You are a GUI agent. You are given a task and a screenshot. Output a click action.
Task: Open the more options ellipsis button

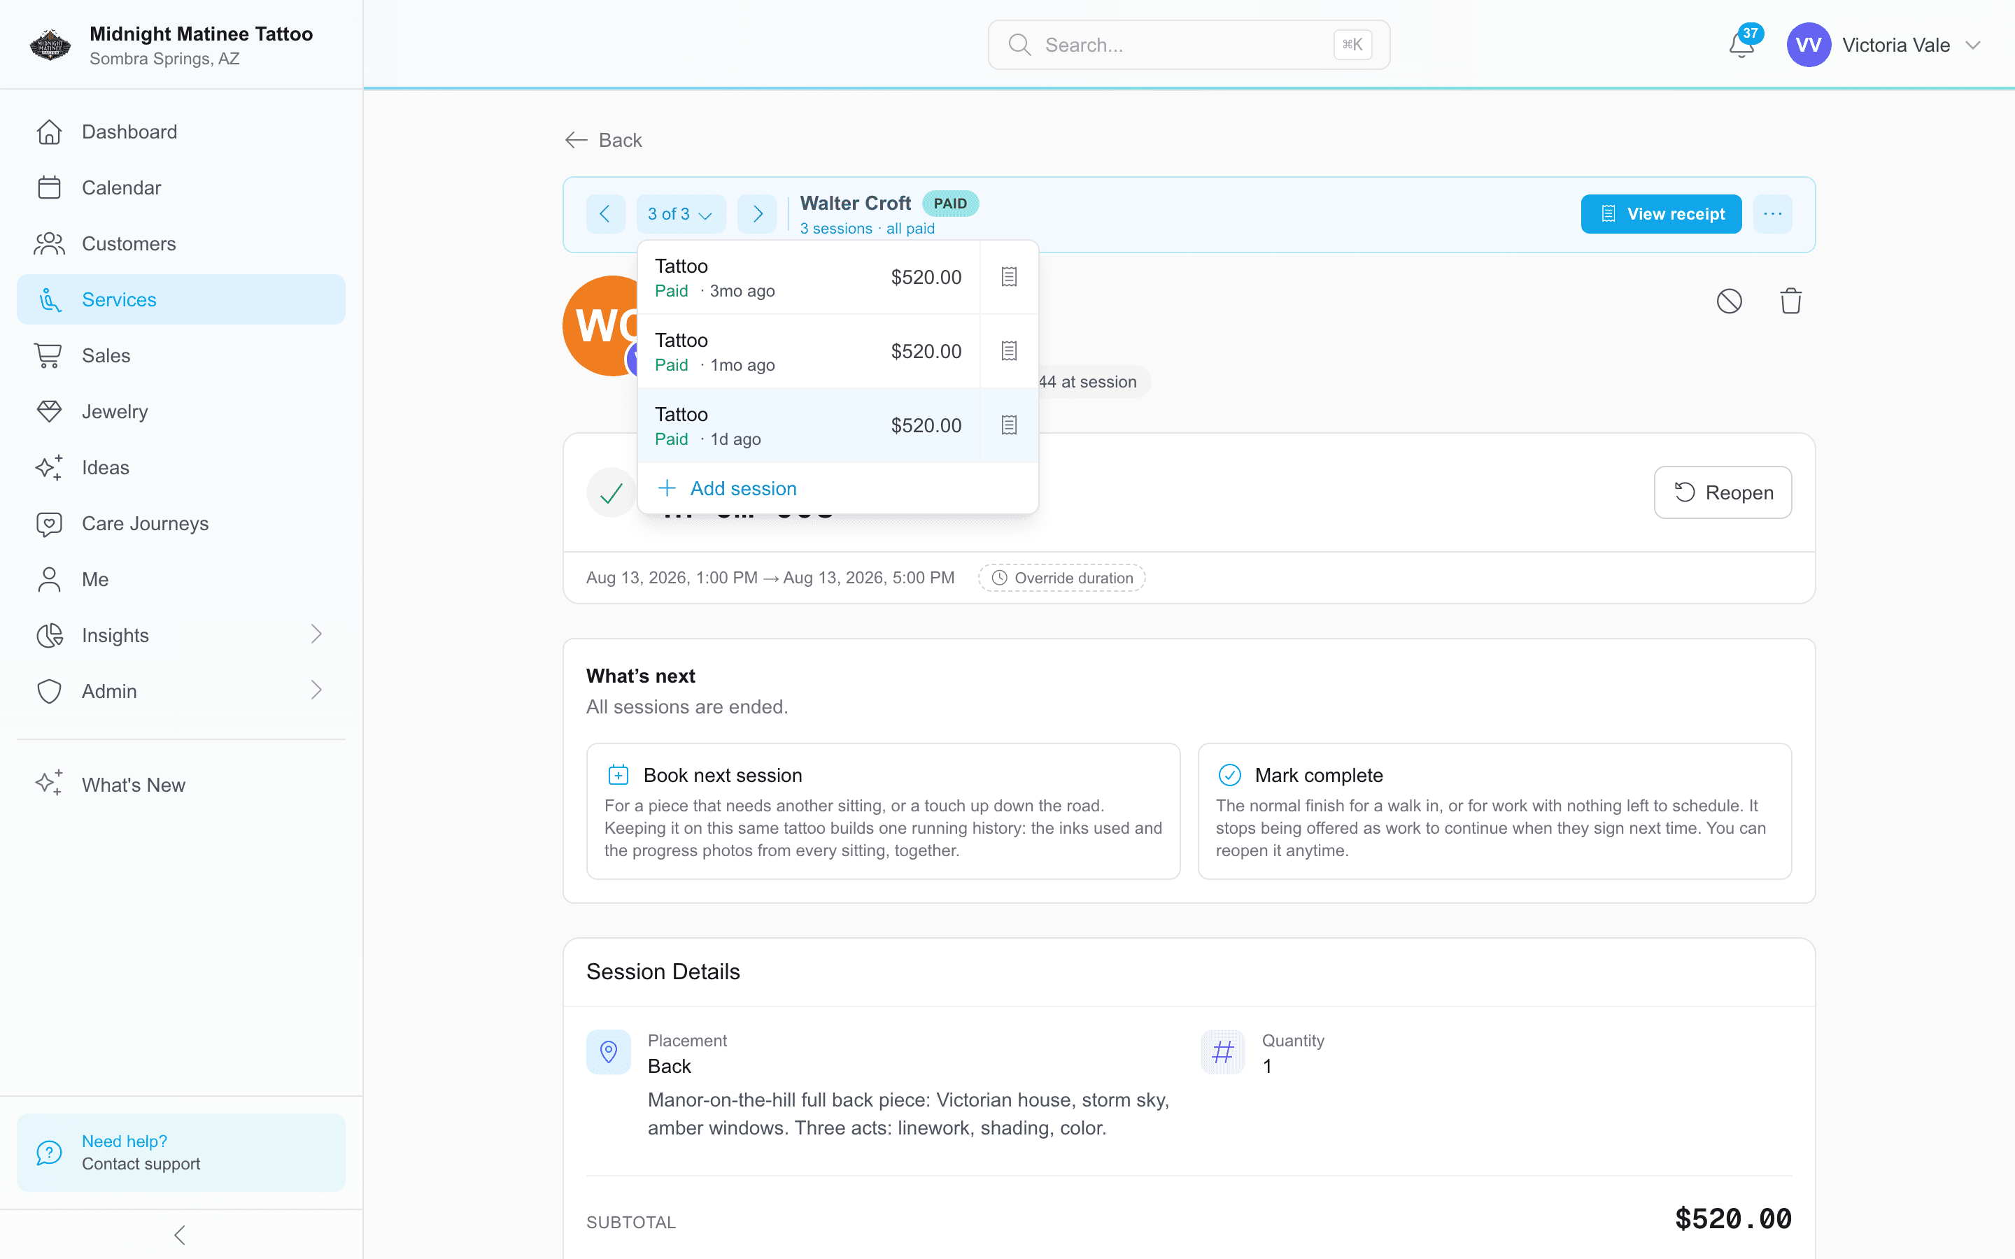click(1773, 214)
